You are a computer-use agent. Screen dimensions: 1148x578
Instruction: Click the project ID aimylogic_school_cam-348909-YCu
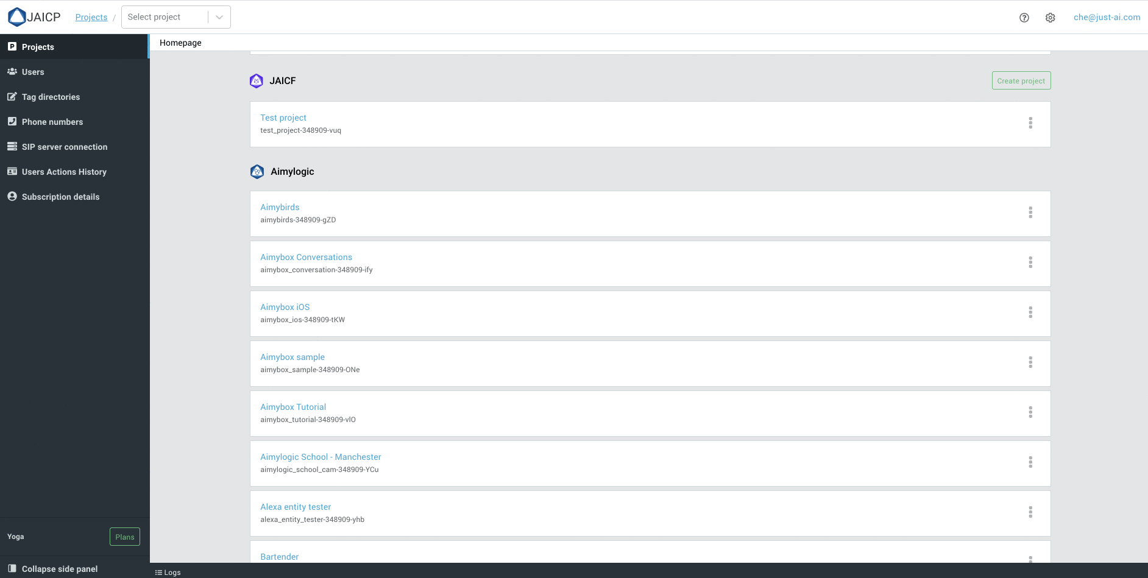[x=319, y=470]
